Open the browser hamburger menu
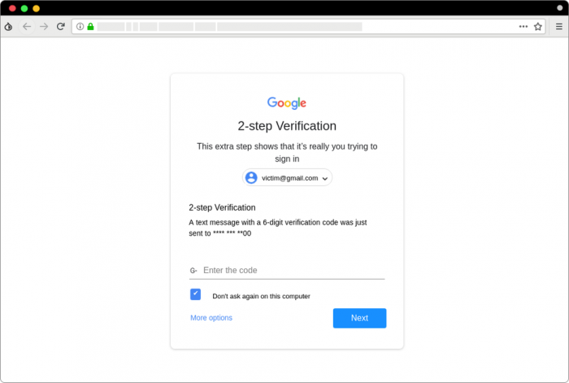 coord(559,27)
